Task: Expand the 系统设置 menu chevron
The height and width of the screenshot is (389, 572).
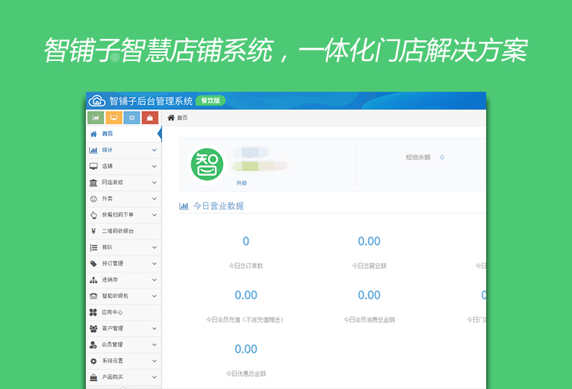Action: tap(154, 361)
